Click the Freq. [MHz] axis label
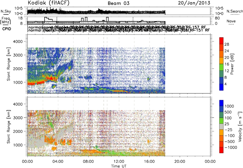Image resolution: width=243 pixels, height=168 pixels. pyautogui.click(x=5, y=20)
